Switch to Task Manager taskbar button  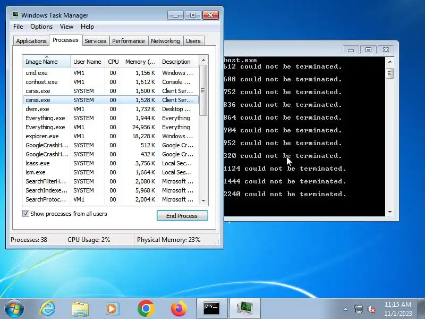[x=245, y=308]
